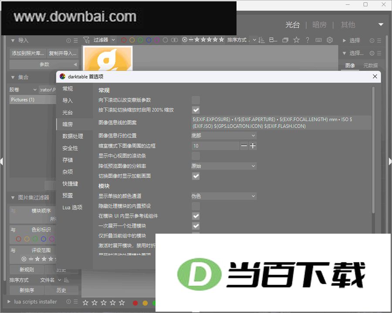Viewport: 392px width, 313px height.
Task: Click 添加到照片库... button
Action: click(28, 53)
